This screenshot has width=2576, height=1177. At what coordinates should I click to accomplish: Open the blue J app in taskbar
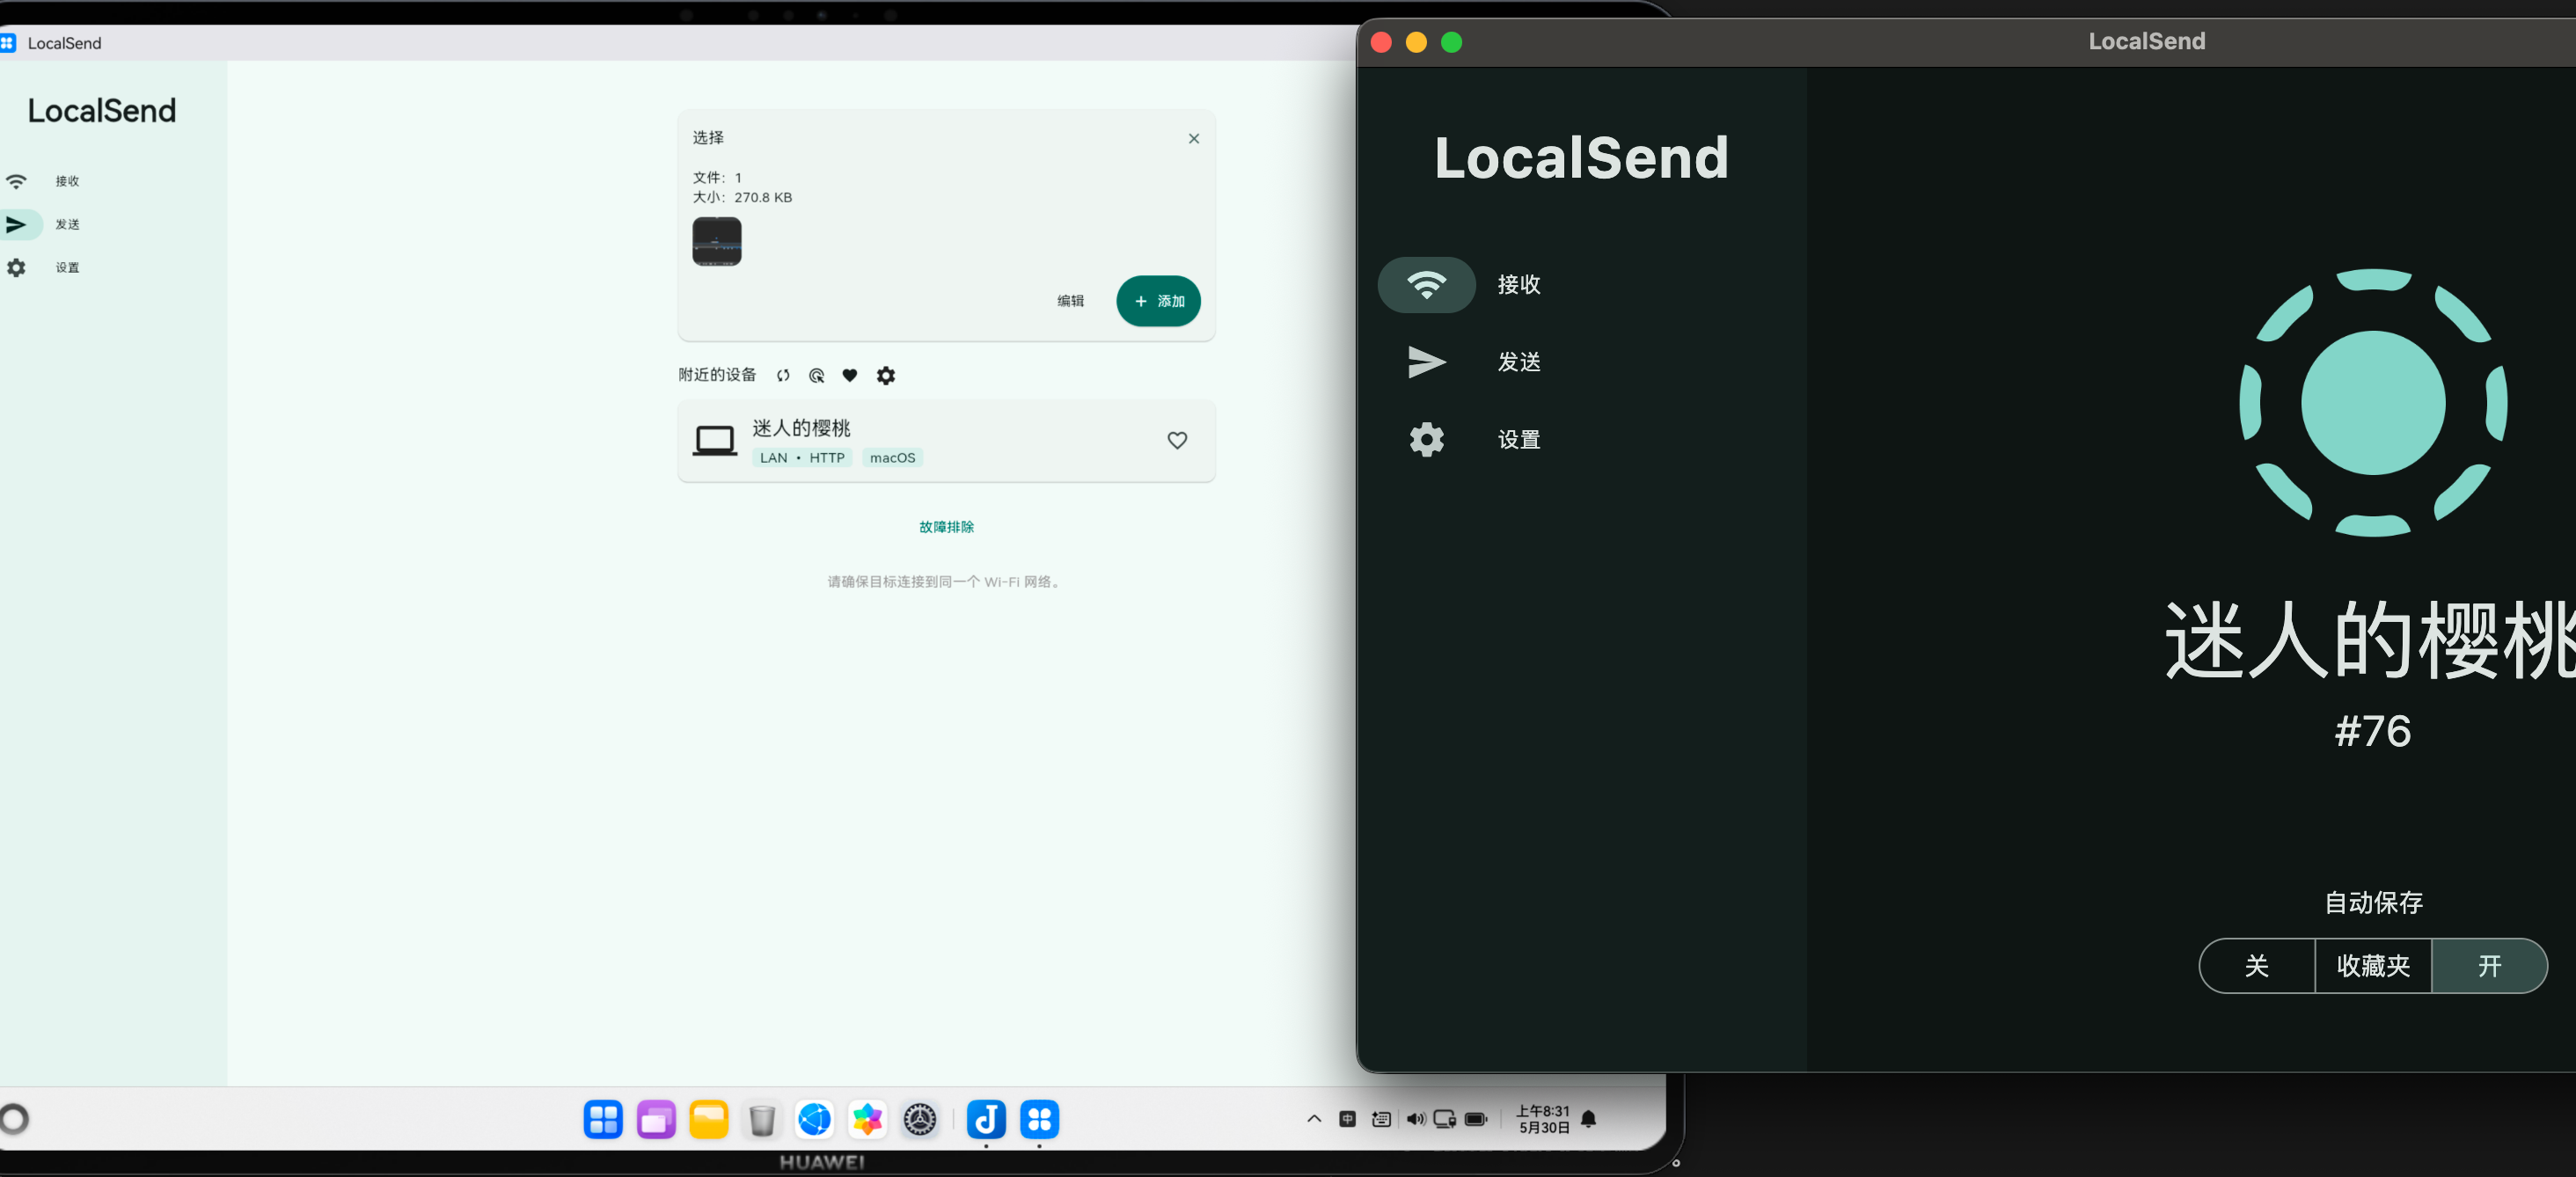point(986,1120)
